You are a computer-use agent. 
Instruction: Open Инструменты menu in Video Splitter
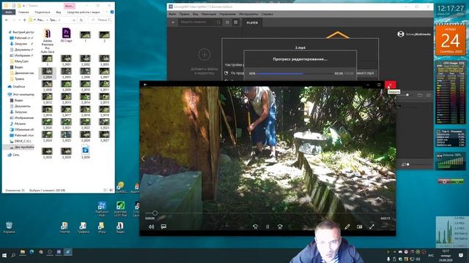tap(248, 14)
